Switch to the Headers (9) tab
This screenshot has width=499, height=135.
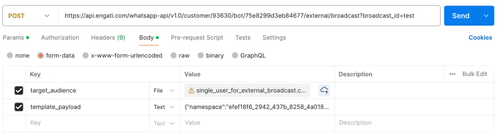pyautogui.click(x=108, y=38)
